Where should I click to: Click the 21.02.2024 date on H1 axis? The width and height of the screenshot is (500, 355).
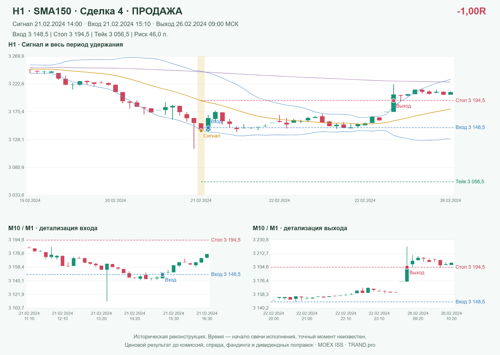201,201
